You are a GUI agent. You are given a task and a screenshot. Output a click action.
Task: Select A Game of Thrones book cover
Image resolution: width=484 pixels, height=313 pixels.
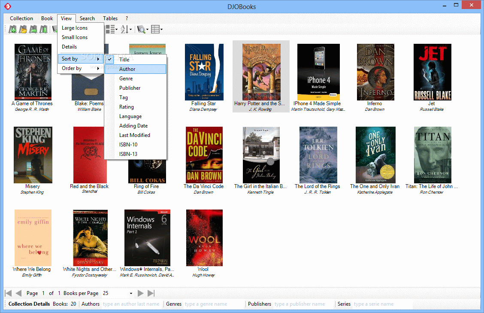(x=33, y=72)
